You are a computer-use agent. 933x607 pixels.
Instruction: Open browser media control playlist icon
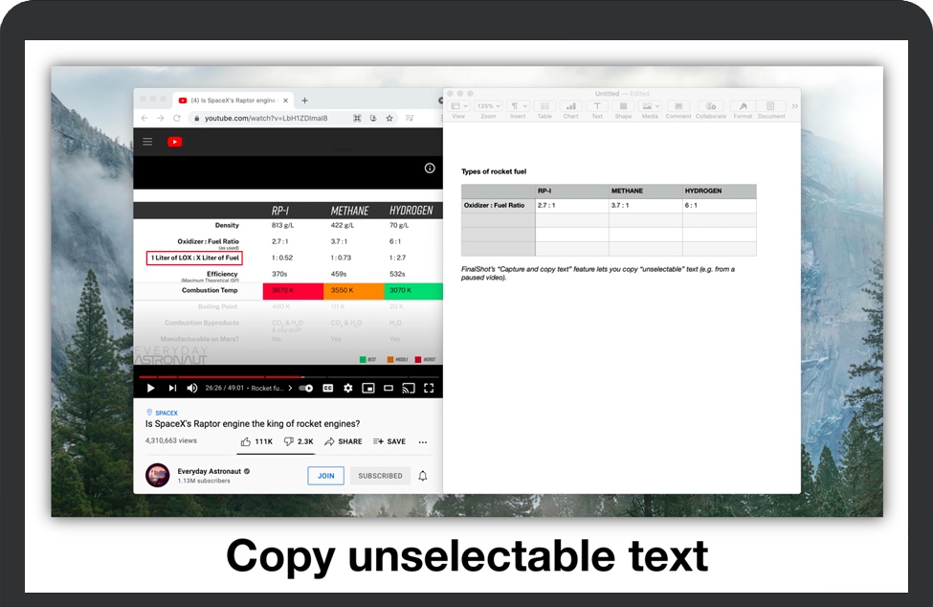[410, 119]
